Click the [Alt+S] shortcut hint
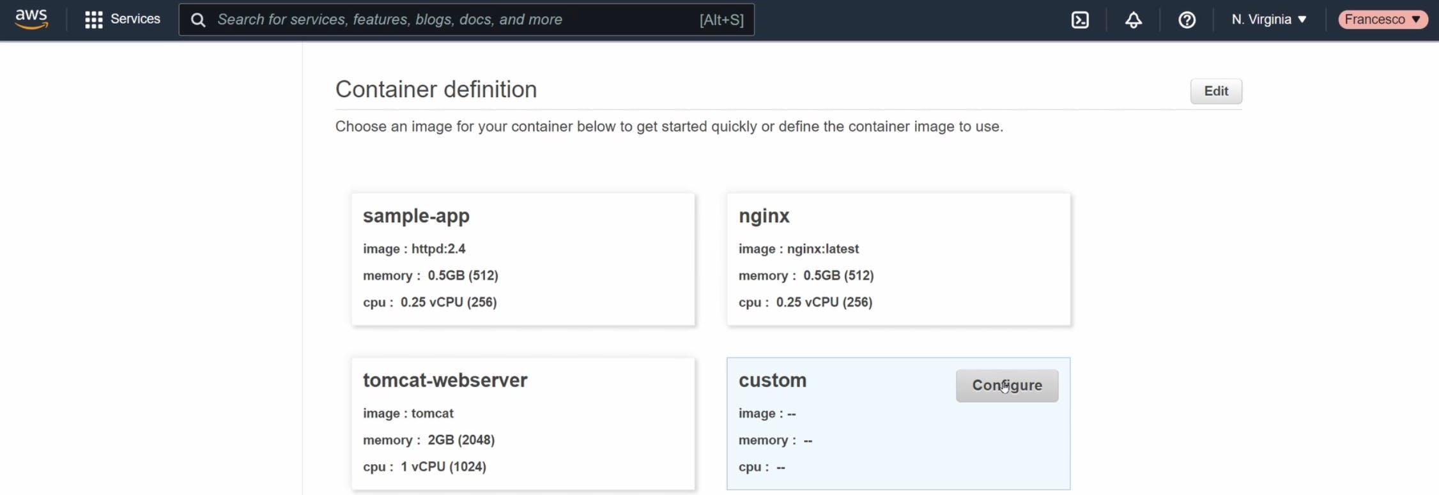This screenshot has height=495, width=1439. point(721,20)
